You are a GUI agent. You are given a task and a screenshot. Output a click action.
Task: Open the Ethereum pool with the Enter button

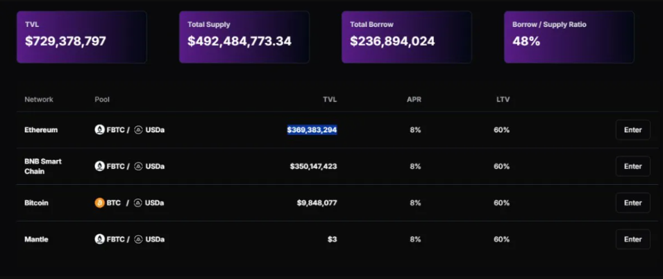(632, 129)
